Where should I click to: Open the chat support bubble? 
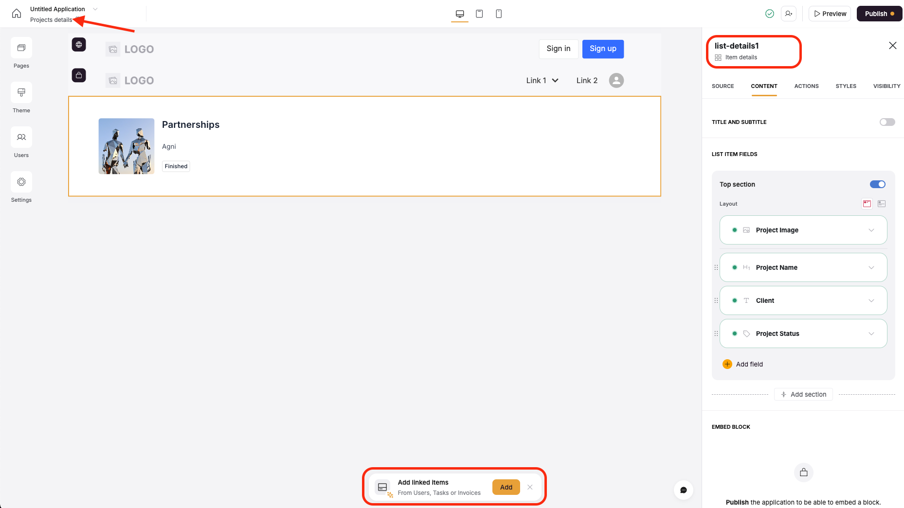684,490
